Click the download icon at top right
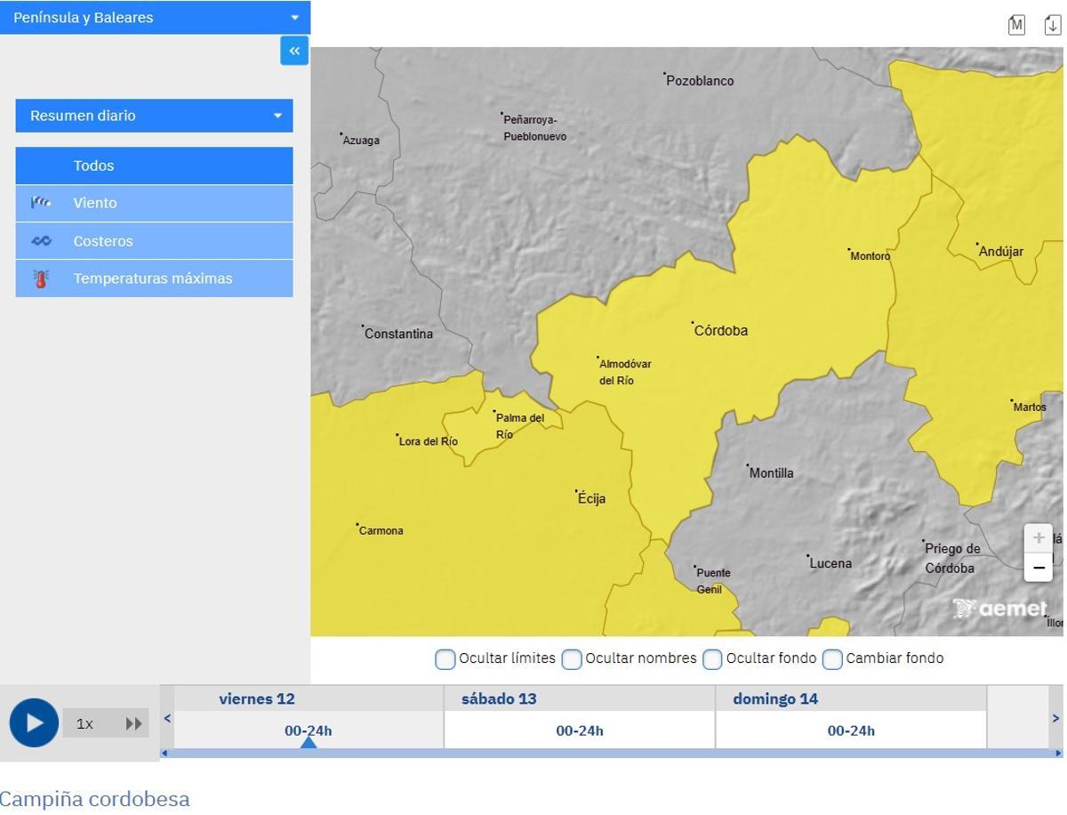The height and width of the screenshot is (815, 1067). click(1053, 25)
